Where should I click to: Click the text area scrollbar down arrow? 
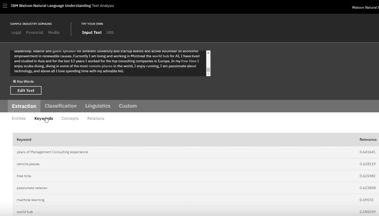208,74
